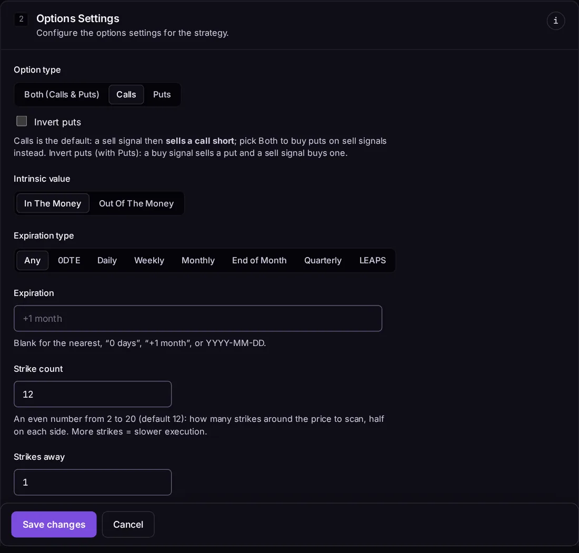Screen dimensions: 579x553
Task: Click the Invert puts label text
Action: 57,122
